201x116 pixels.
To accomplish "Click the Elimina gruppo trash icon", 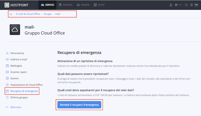I will (7, 97).
